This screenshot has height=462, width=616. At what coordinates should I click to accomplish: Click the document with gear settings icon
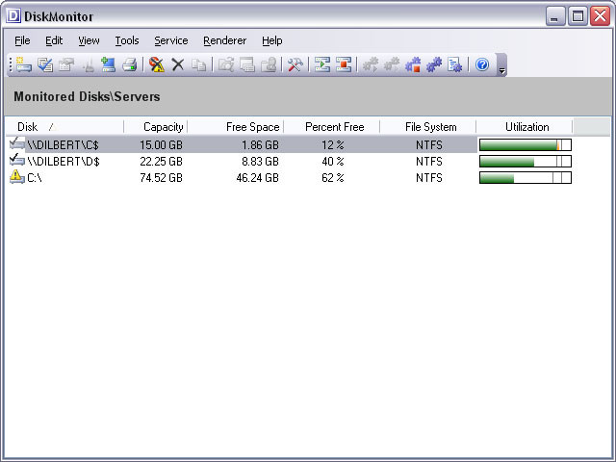click(x=455, y=64)
